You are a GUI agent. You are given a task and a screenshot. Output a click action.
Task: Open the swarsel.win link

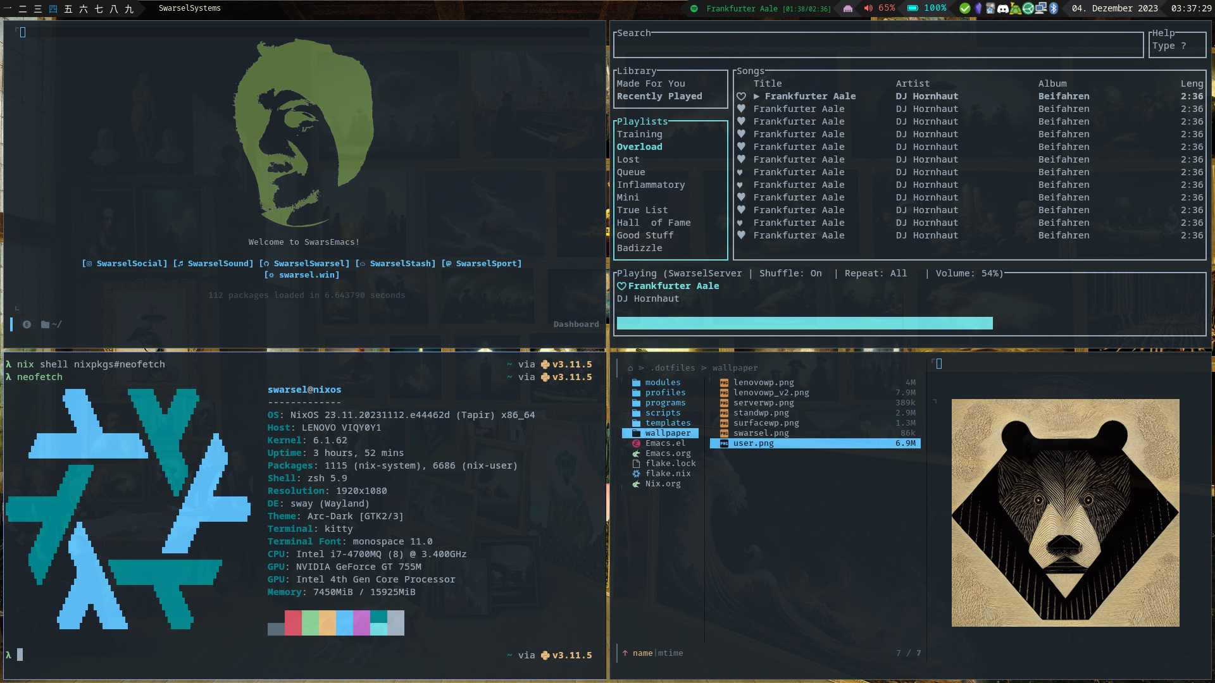tap(302, 275)
